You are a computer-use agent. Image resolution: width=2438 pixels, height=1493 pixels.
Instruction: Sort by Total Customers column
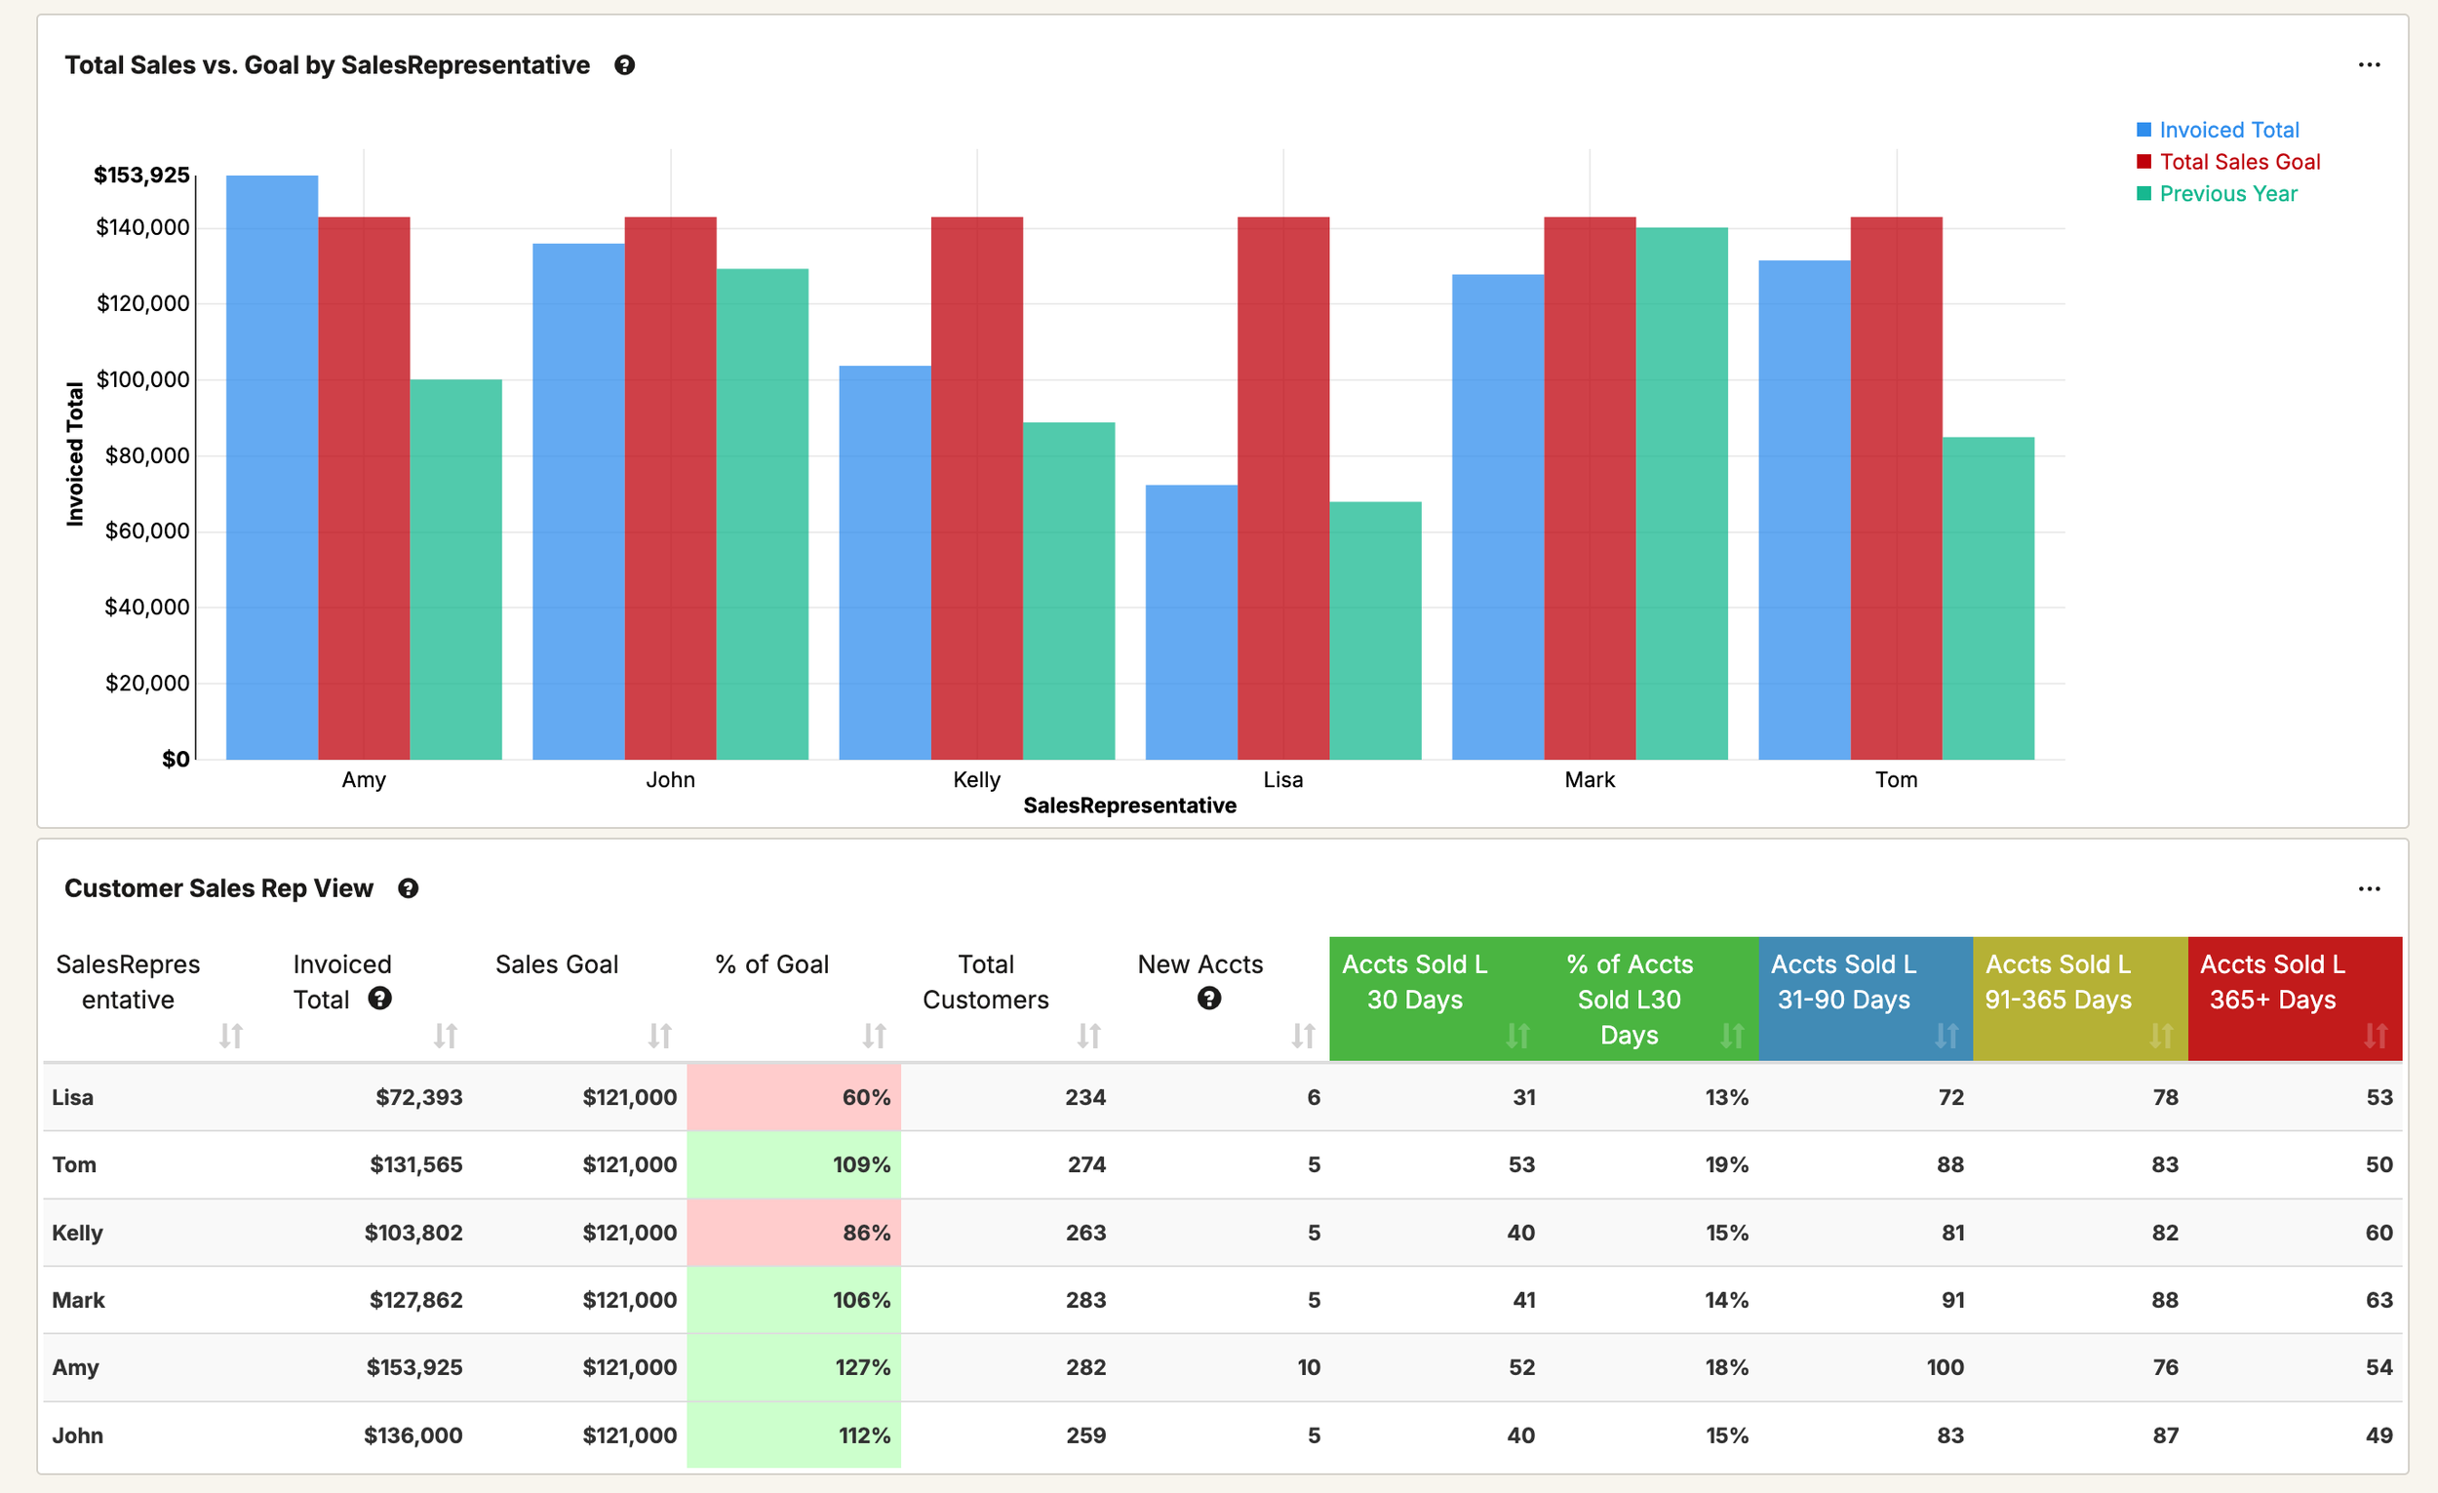[1088, 1036]
